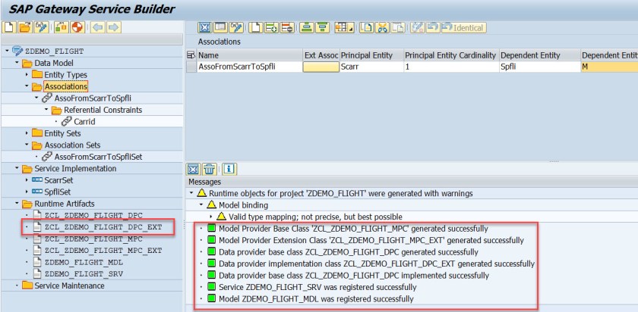The image size is (638, 312).
Task: Select ZDEMO_FLIGHT_SRV in Runtime Artifacts
Action: click(x=84, y=274)
